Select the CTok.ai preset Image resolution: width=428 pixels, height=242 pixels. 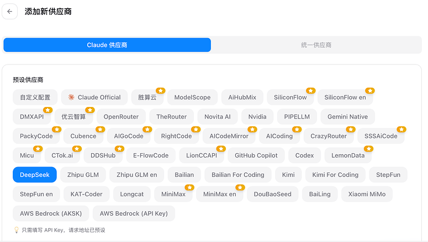62,155
